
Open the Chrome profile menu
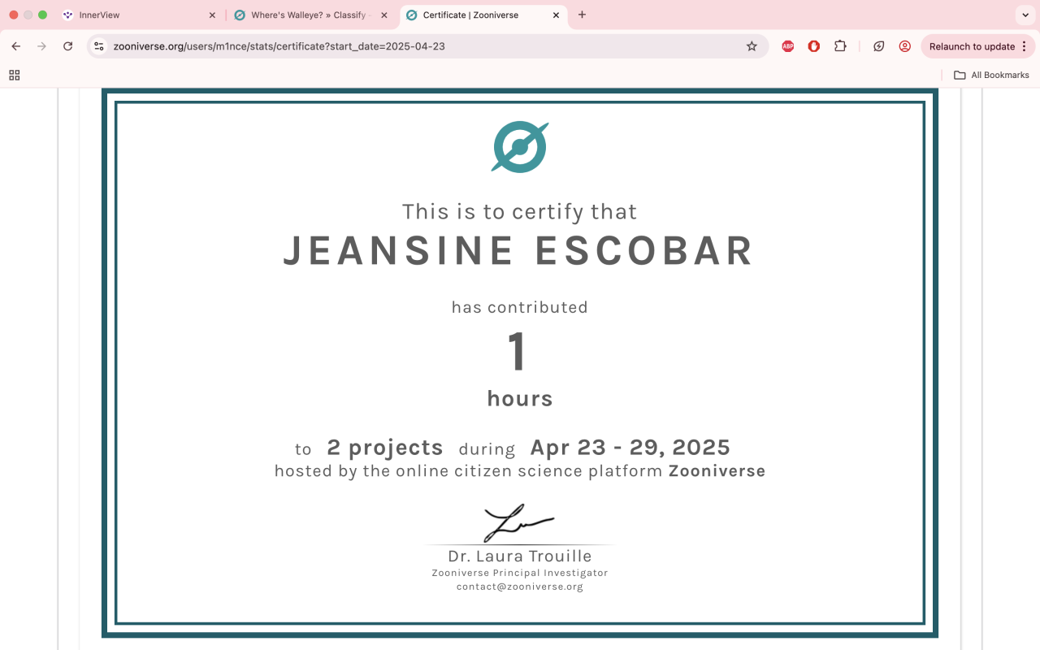[x=904, y=46]
